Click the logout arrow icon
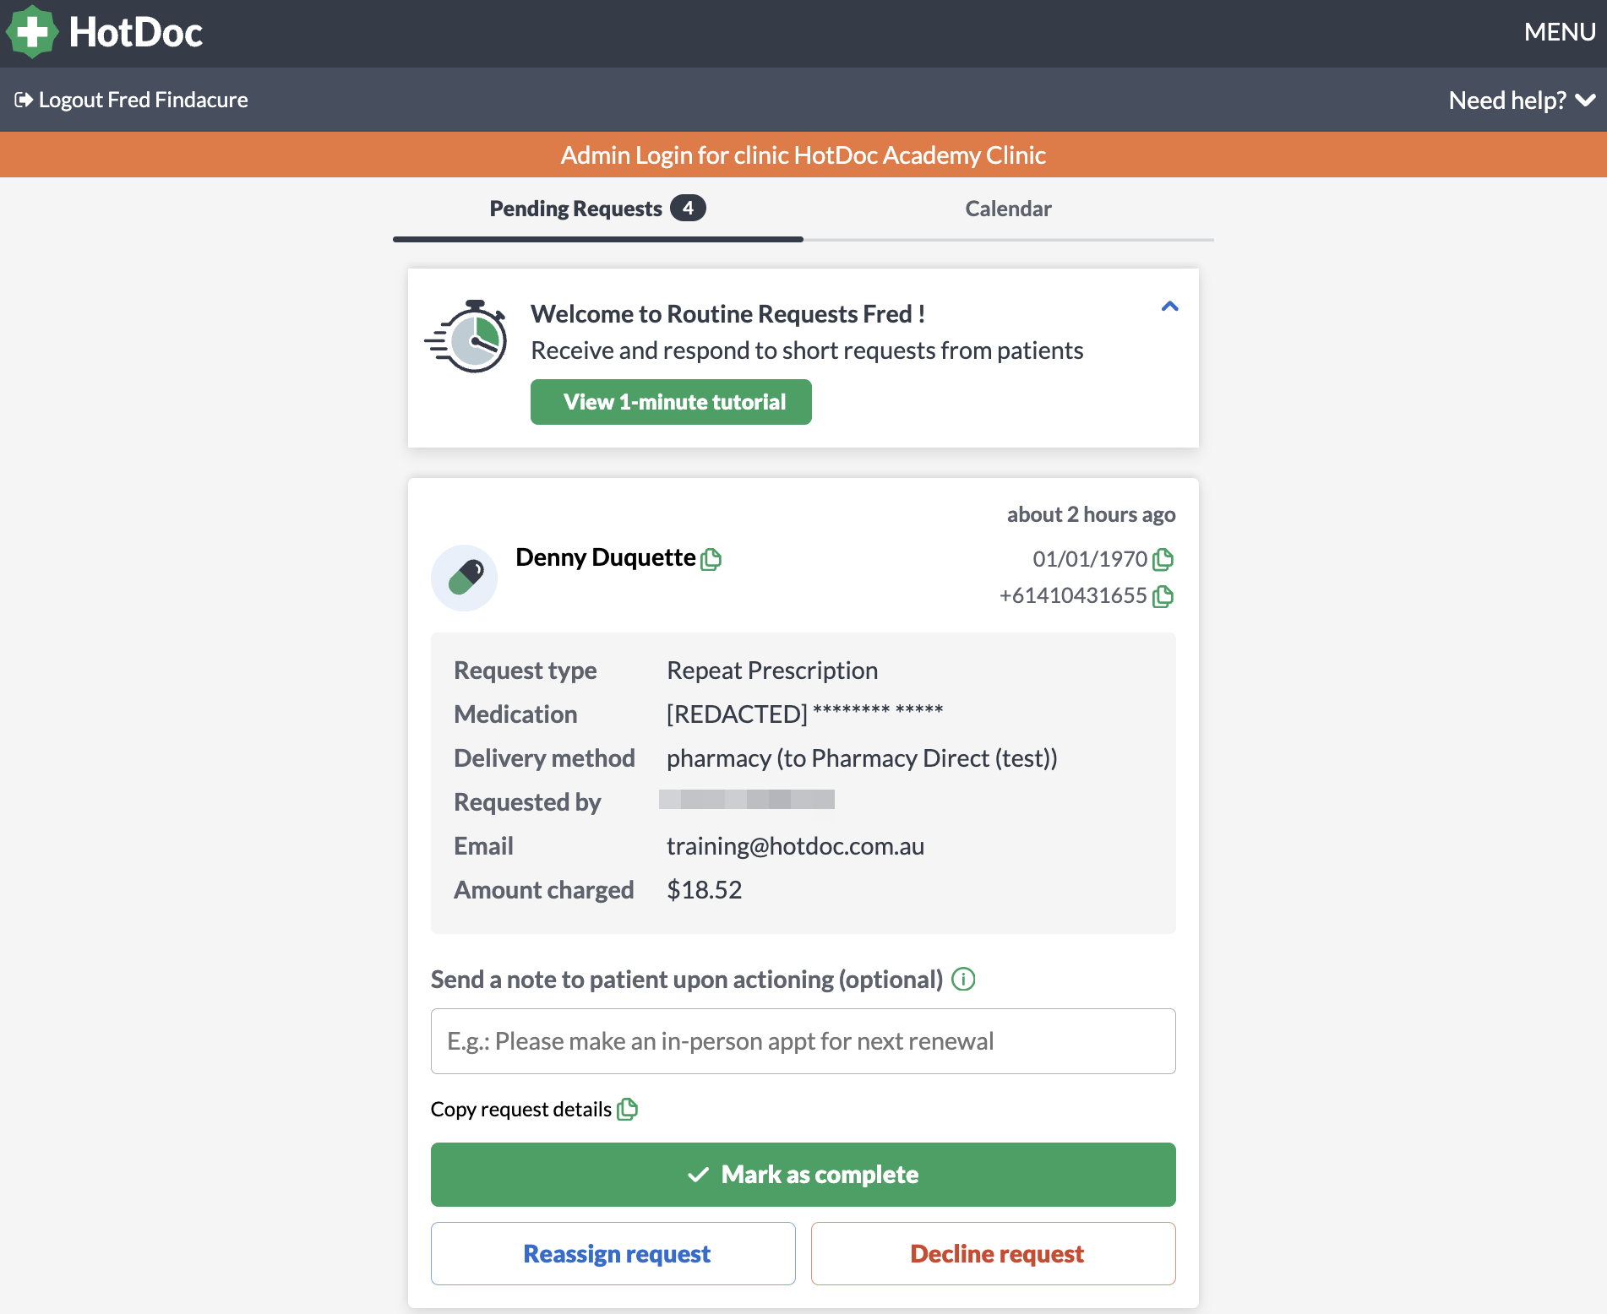The width and height of the screenshot is (1607, 1314). (24, 100)
